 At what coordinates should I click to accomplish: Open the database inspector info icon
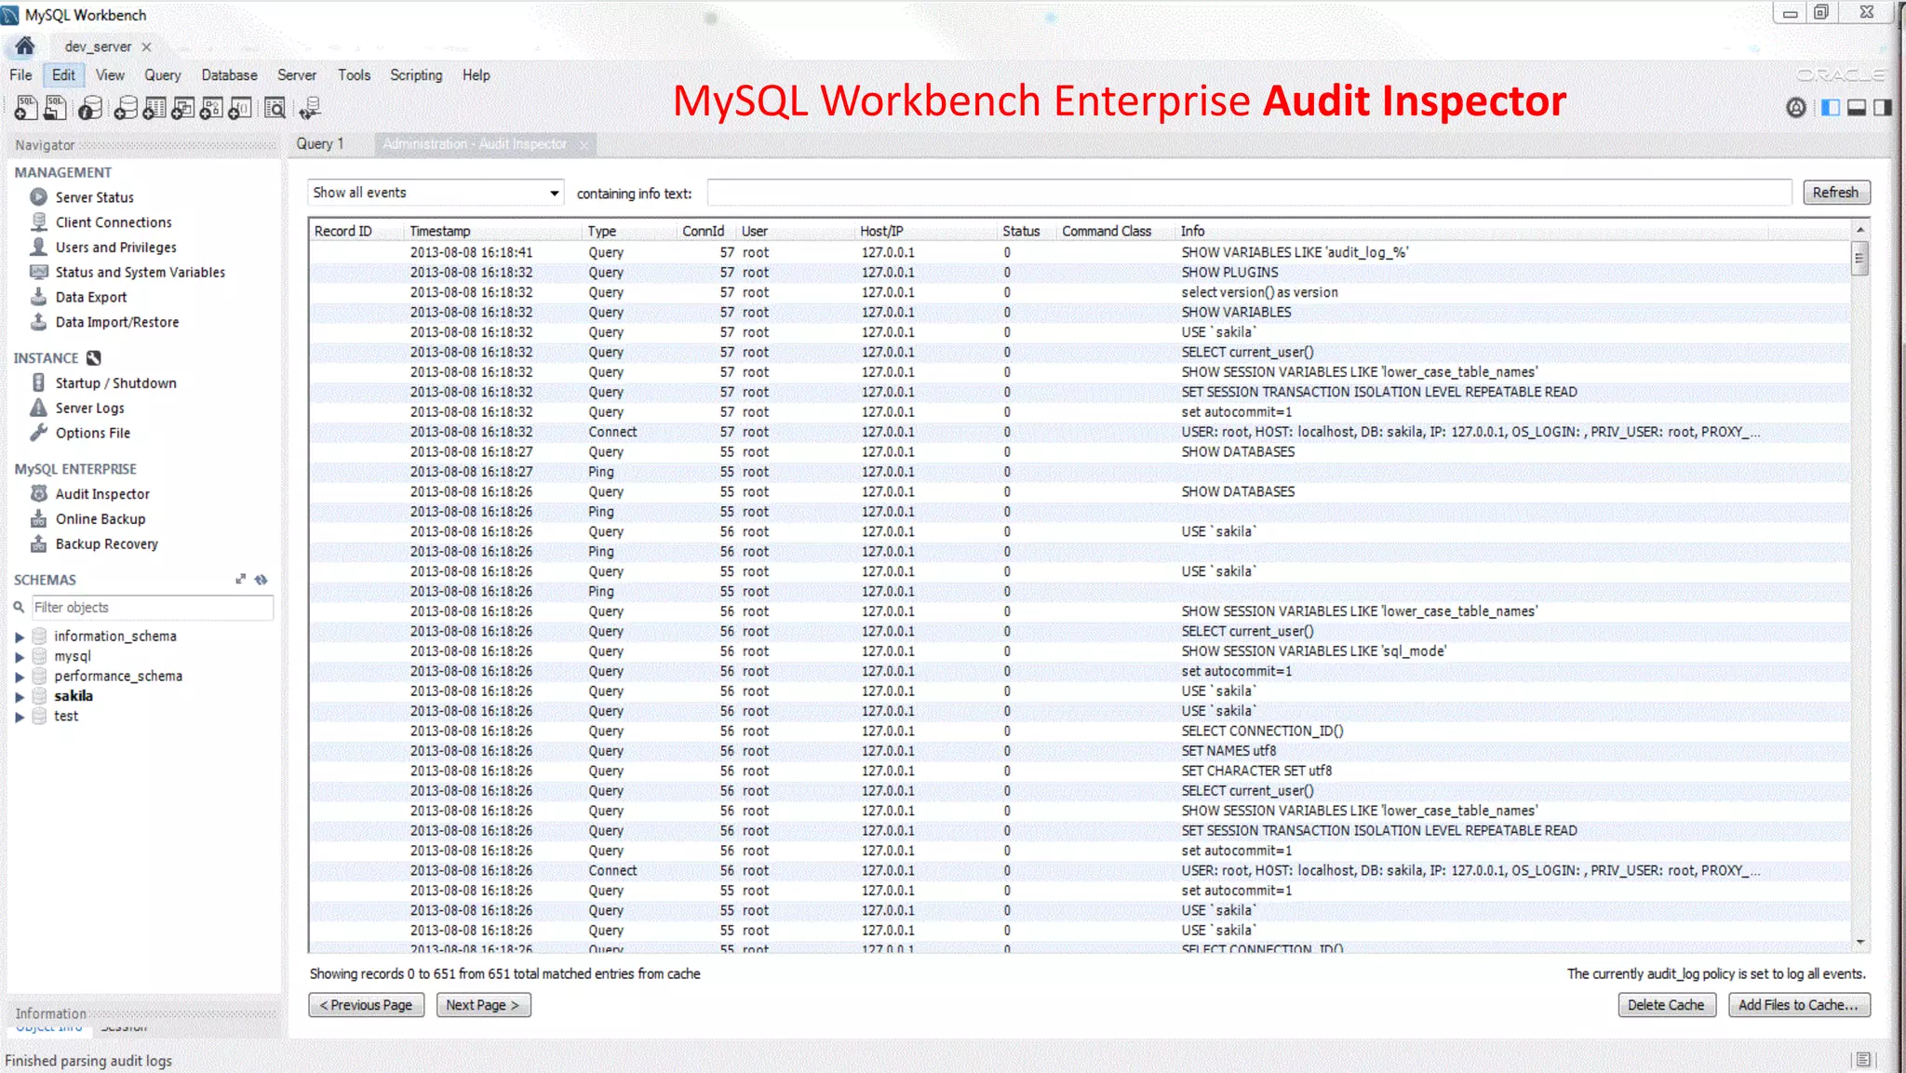(x=90, y=108)
